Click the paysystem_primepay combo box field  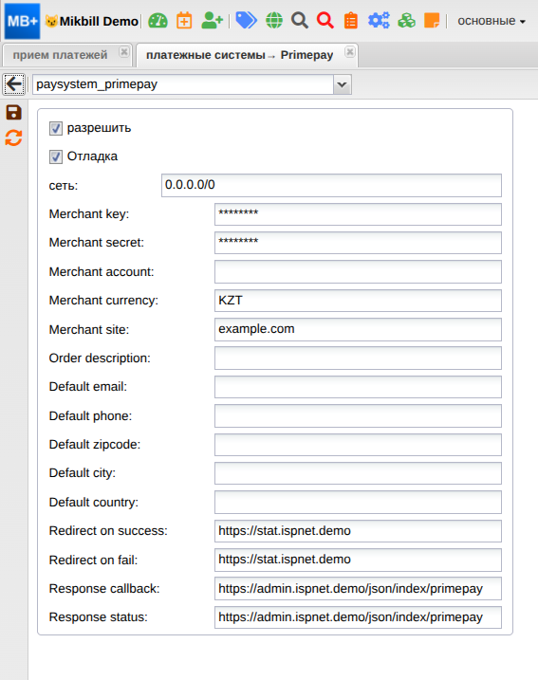coord(183,84)
